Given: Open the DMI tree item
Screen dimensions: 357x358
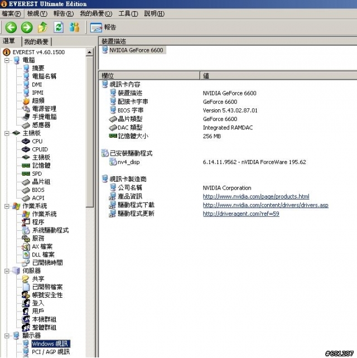Looking at the screenshot, I should point(37,84).
